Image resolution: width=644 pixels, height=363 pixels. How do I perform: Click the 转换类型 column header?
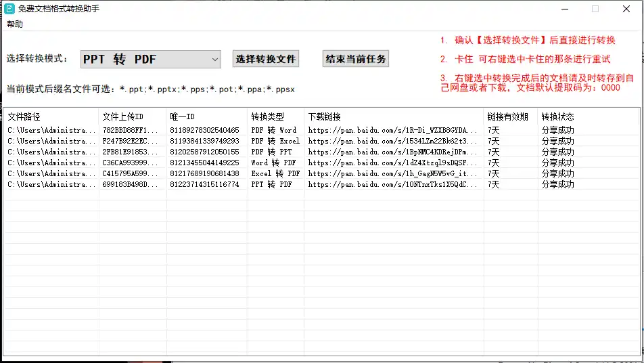[267, 116]
